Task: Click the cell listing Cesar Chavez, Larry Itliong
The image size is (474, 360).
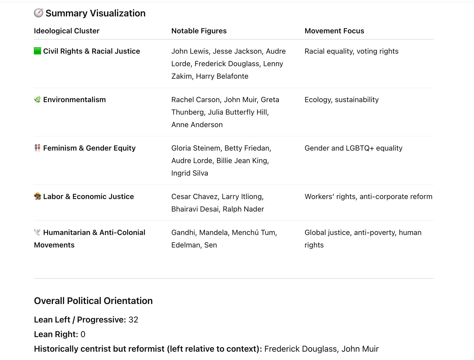Action: [x=218, y=203]
